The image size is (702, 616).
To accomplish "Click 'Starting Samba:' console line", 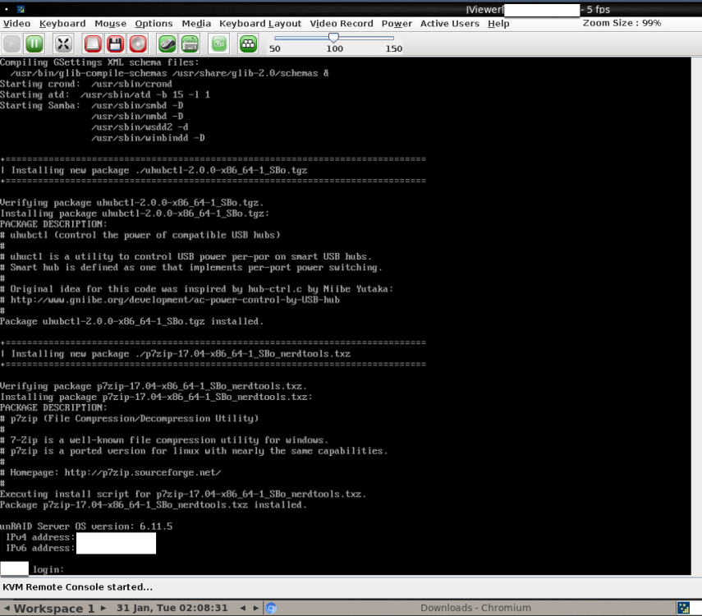I will tap(92, 105).
